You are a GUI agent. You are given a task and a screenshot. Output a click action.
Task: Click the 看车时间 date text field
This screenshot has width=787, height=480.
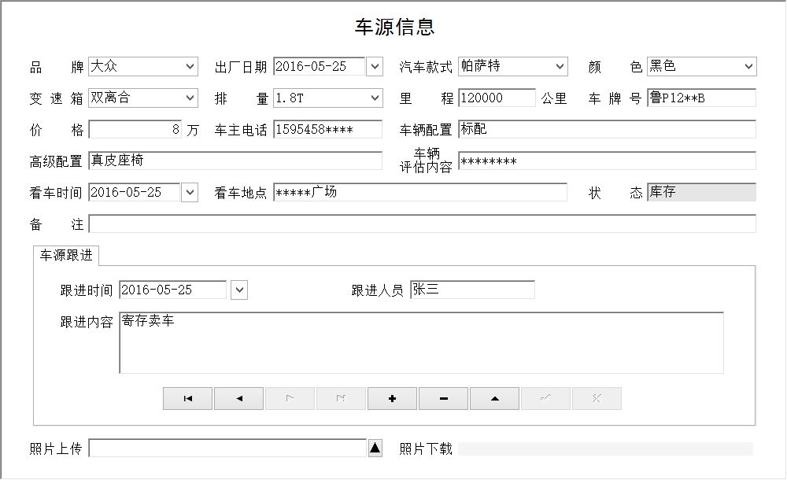tap(134, 192)
